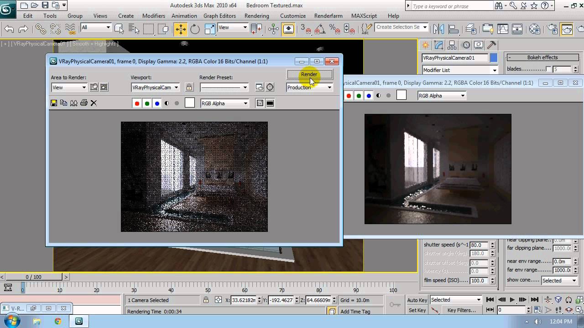
Task: Toggle Display Alpha Channel in front window
Action: pos(167,103)
